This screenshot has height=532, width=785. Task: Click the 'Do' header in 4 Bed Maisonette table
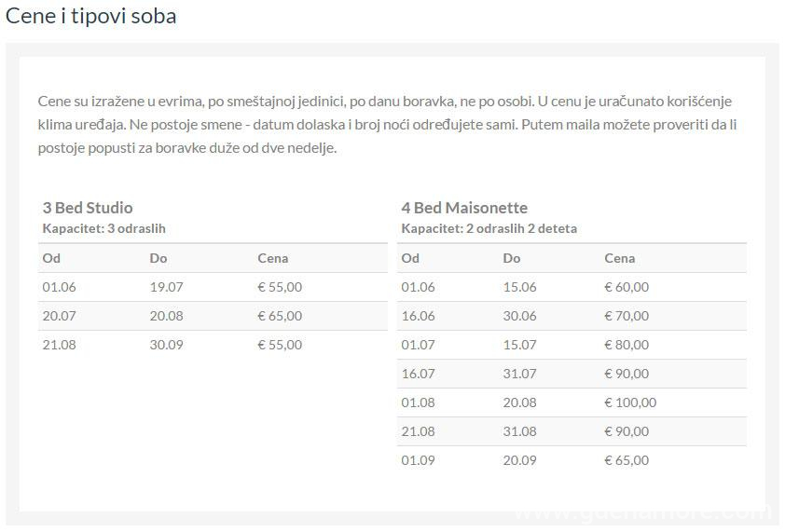pyautogui.click(x=512, y=258)
